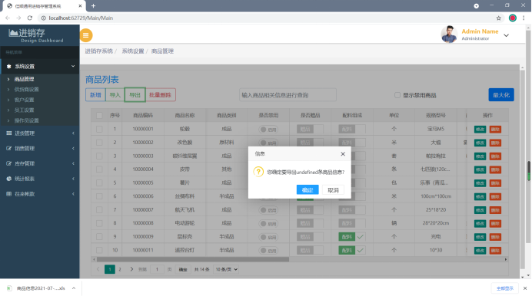Expand the 统计报表 sidebar section
The height and width of the screenshot is (296, 532).
[x=73, y=179]
